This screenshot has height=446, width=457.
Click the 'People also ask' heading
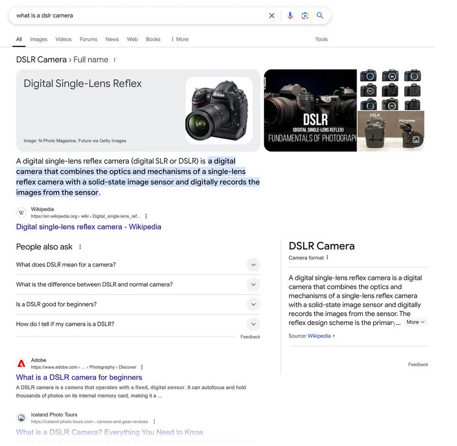(44, 247)
